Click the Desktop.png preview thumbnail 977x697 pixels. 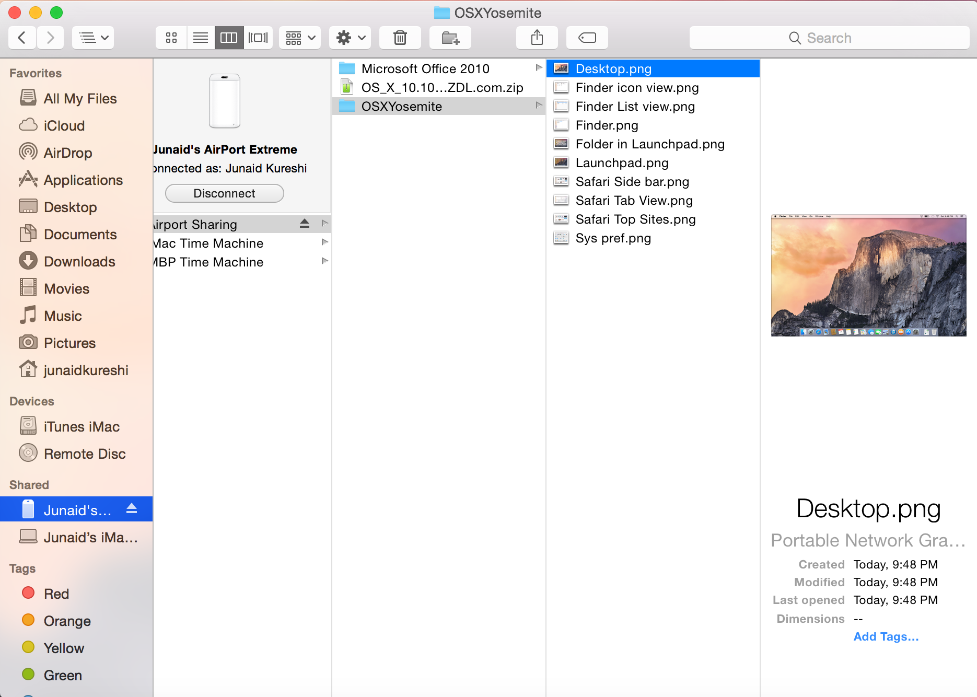pyautogui.click(x=868, y=275)
